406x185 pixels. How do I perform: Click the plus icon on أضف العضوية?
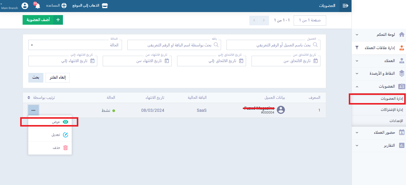tap(58, 20)
